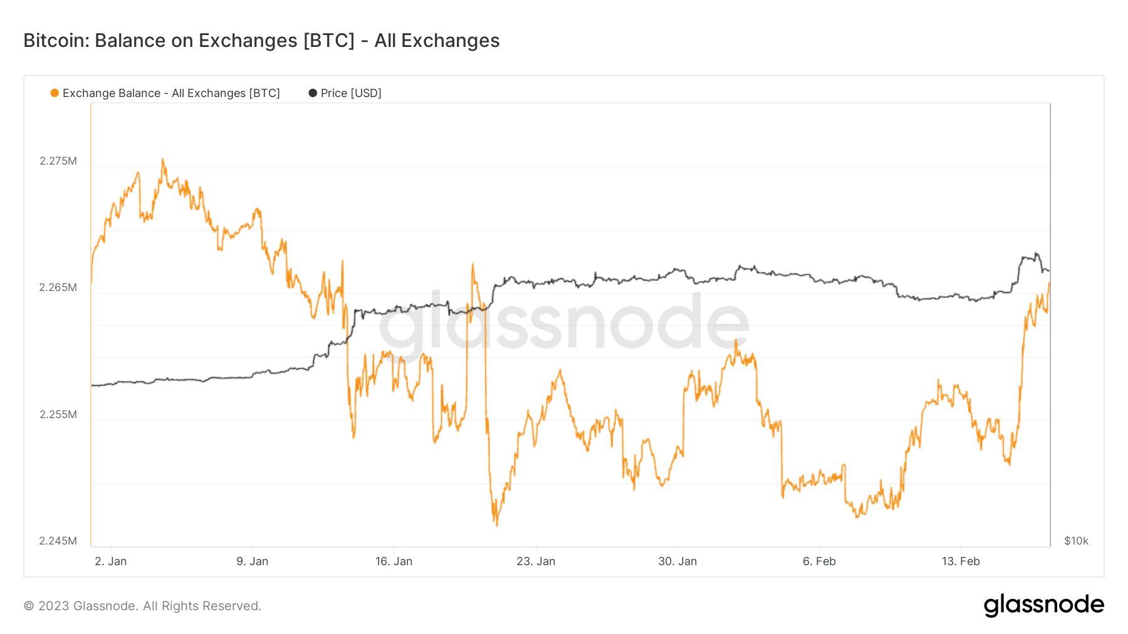Image resolution: width=1128 pixels, height=634 pixels.
Task: Click the 2.265M y-axis label
Action: tap(58, 287)
